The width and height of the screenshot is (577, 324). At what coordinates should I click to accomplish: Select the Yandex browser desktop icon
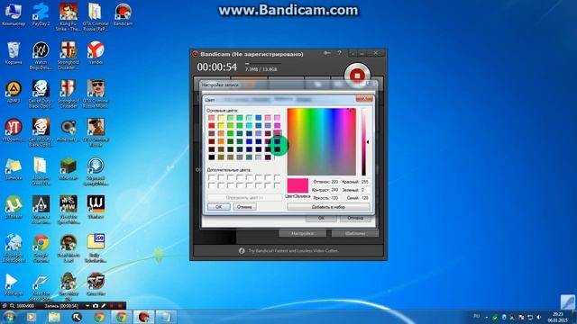(96, 53)
